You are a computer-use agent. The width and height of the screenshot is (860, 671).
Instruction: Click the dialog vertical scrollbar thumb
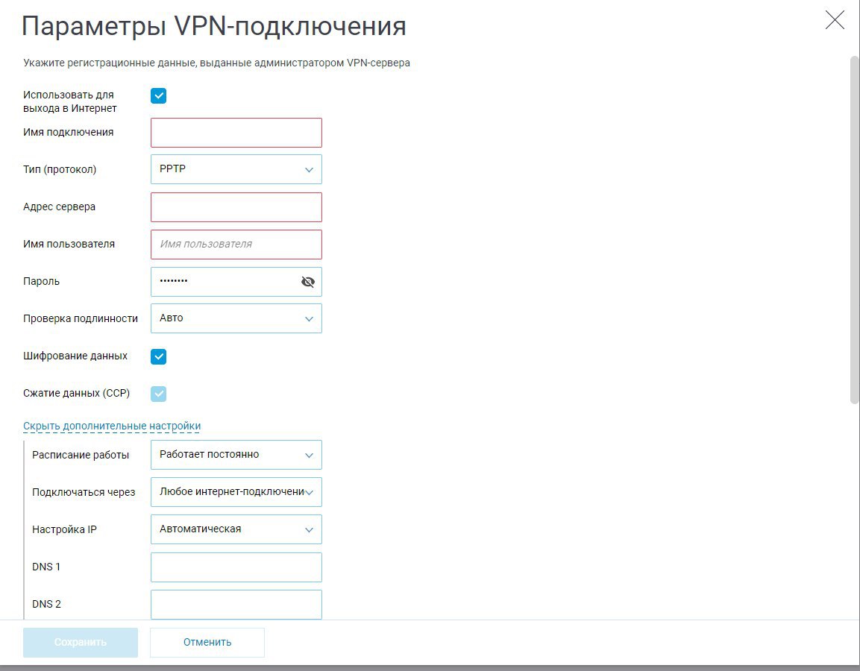(855, 230)
